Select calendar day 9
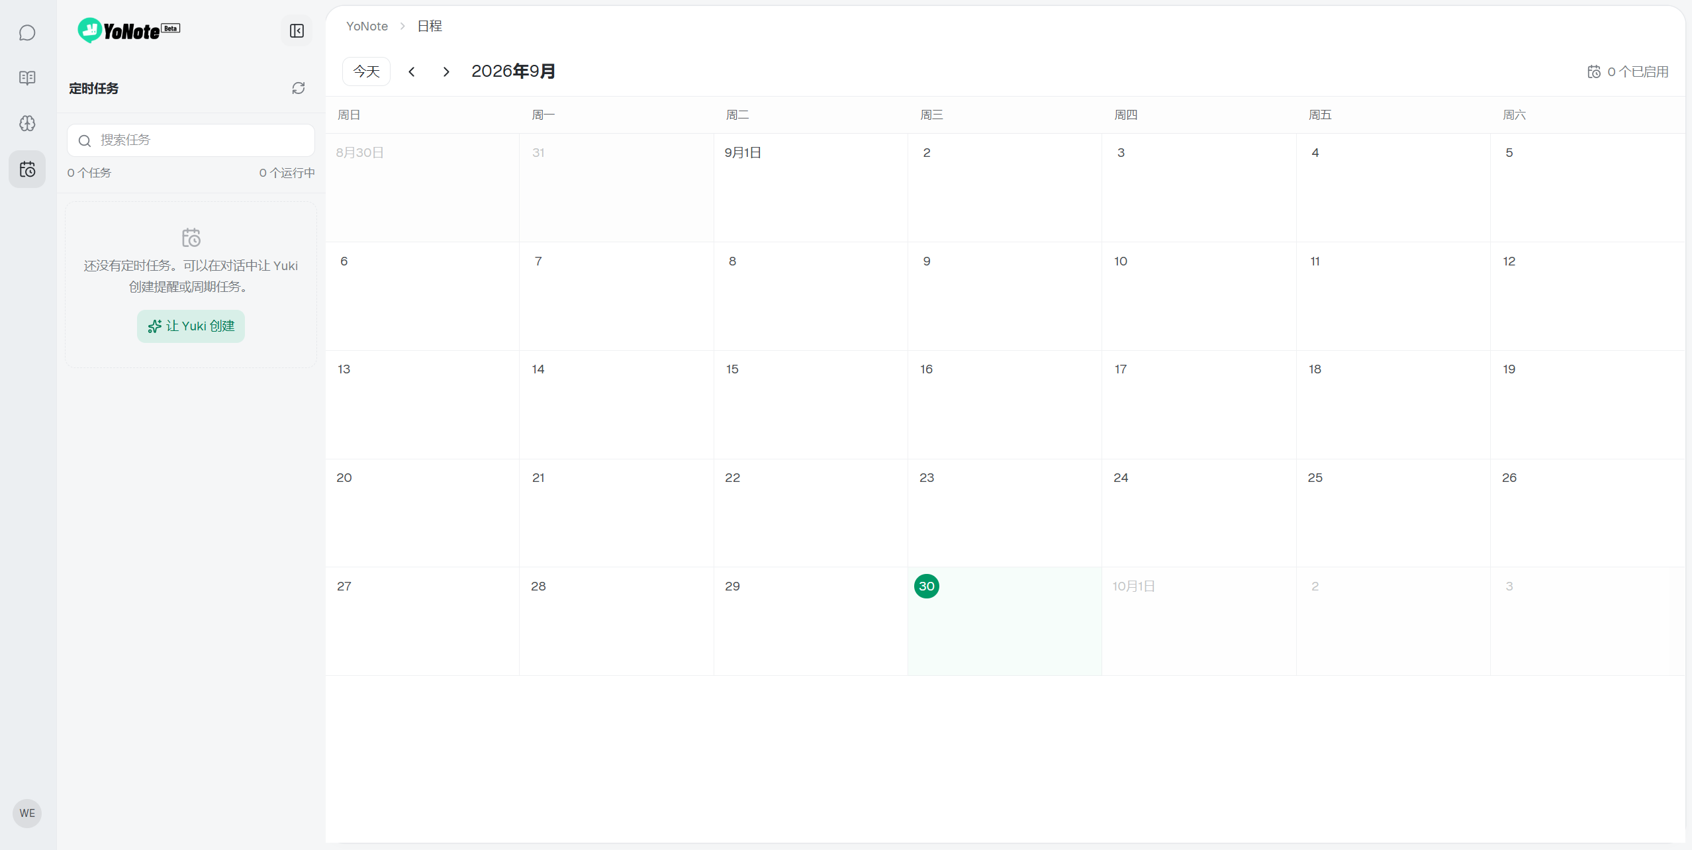 pyautogui.click(x=1004, y=296)
